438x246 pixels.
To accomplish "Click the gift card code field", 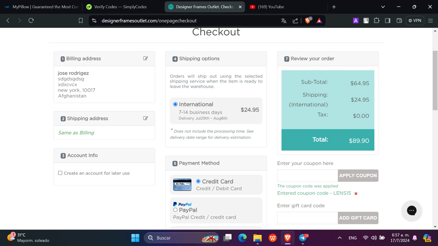I will [x=307, y=218].
